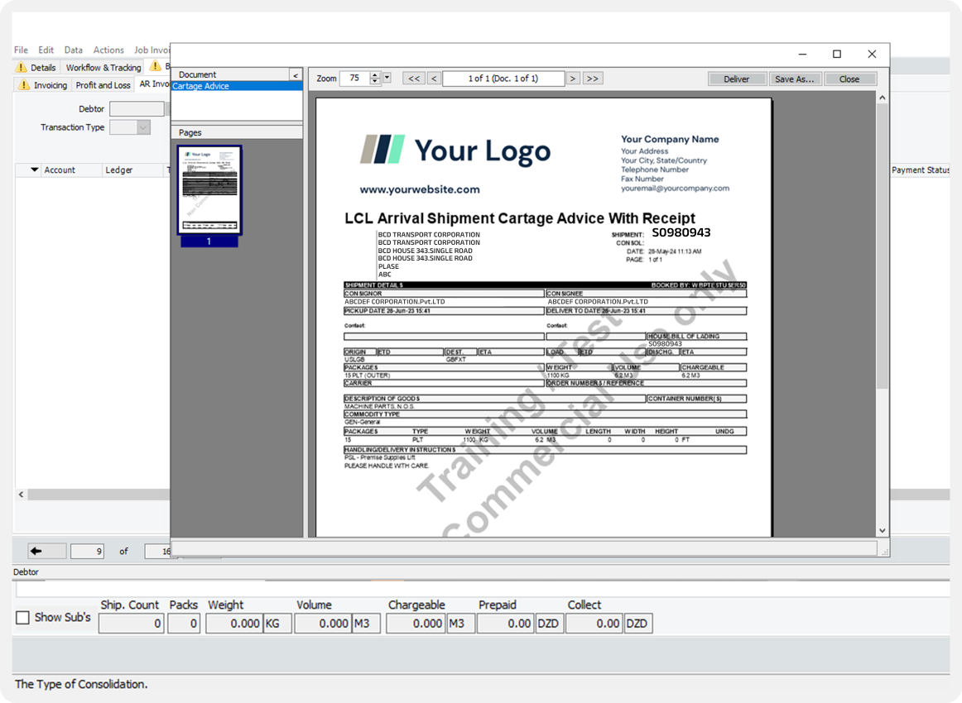Open the Actions menu

pos(108,50)
